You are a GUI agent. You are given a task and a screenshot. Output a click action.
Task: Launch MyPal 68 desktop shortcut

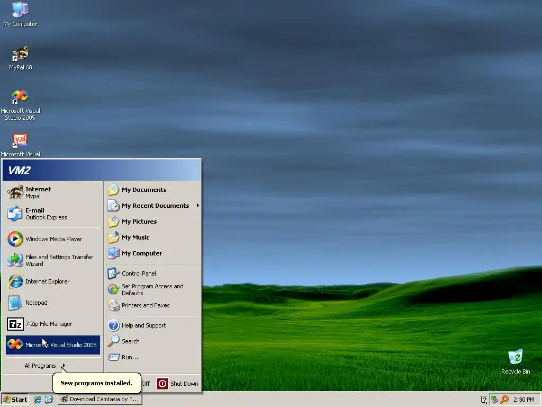click(20, 58)
